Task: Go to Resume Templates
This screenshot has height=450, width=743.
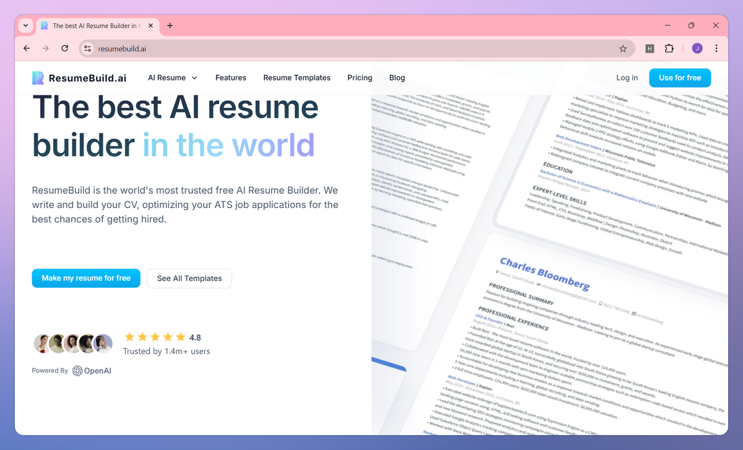Action: coord(297,78)
